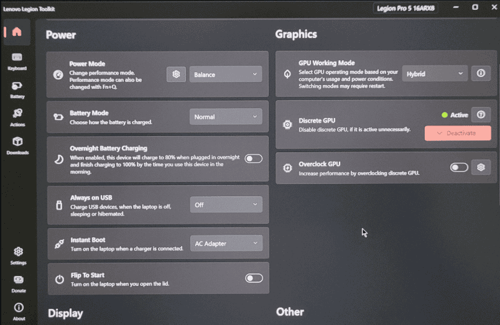The image size is (500, 325).
Task: Click the Discrete GPU Active status indicator
Action: 455,115
